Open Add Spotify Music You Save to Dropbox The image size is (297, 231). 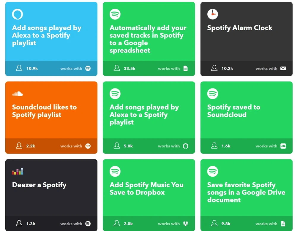pos(146,189)
